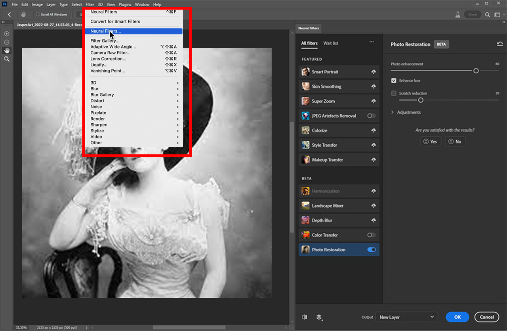Screen dimensions: 507x331
Task: Select Neural Filters from the Filter menu
Action: [x=105, y=31]
